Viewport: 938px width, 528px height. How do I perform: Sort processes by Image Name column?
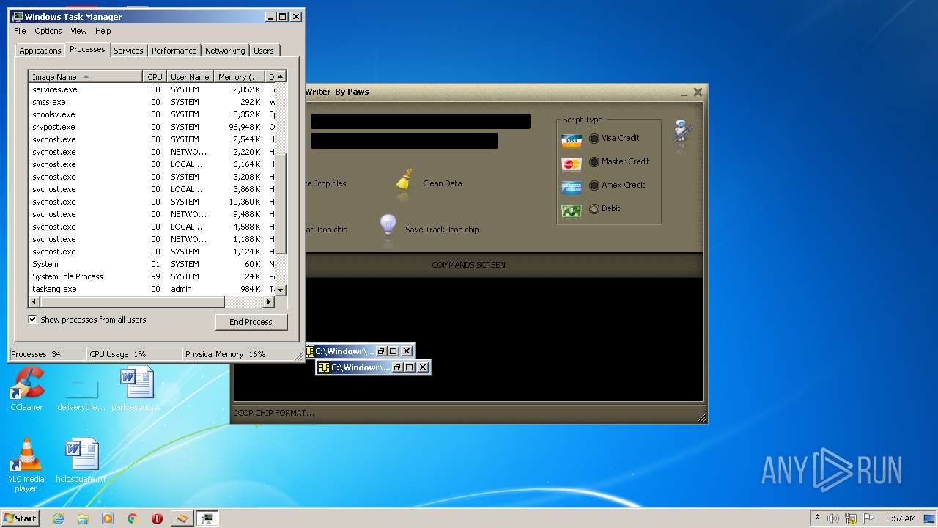tap(85, 77)
